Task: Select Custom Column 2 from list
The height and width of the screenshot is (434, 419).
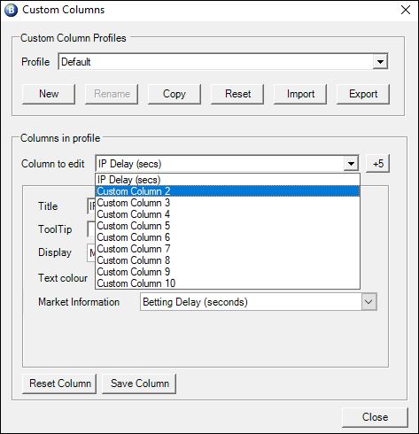Action: point(228,191)
